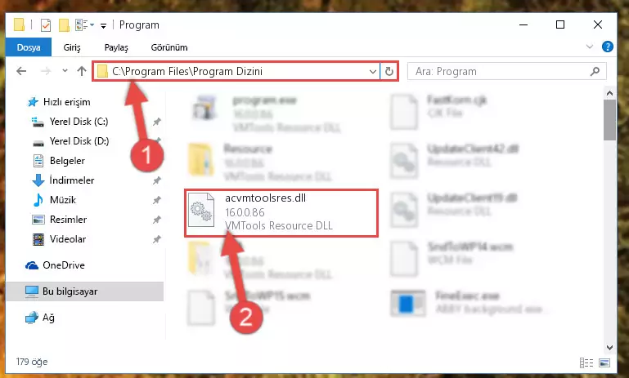Toggle the pin next to Müzik
629x378 pixels.
(x=156, y=200)
